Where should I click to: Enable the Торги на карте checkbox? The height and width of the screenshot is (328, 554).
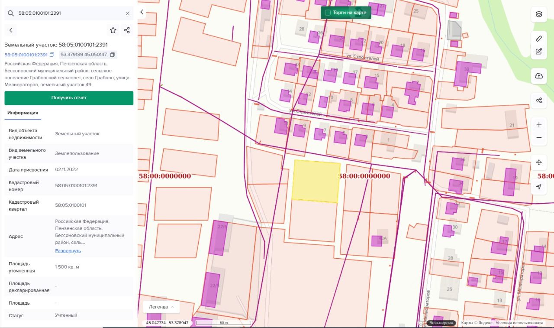[x=328, y=13]
